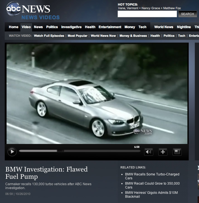The width and height of the screenshot is (199, 203).
Task: Click the ABC News logo
Action: [x=28, y=9]
